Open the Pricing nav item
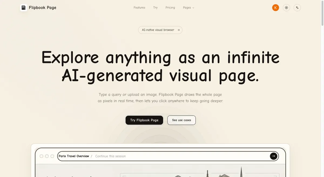Viewport: 324px width, 177px height. pyautogui.click(x=170, y=8)
